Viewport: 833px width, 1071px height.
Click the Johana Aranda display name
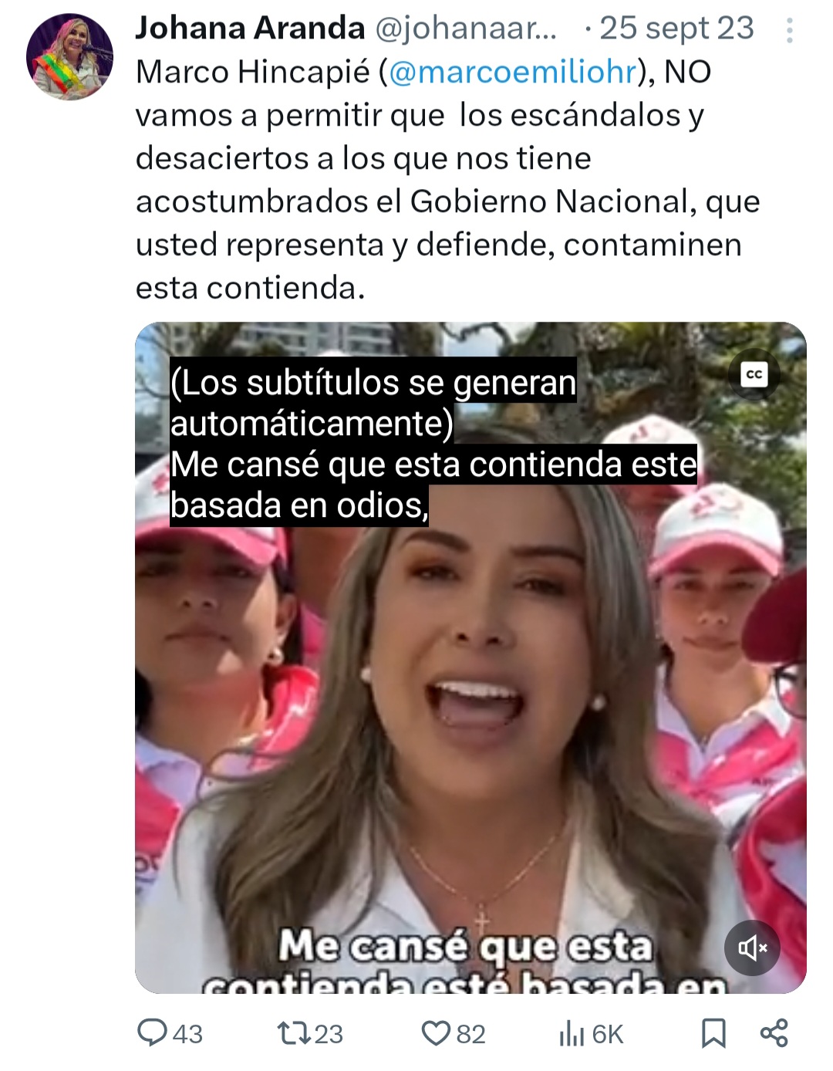pyautogui.click(x=250, y=28)
